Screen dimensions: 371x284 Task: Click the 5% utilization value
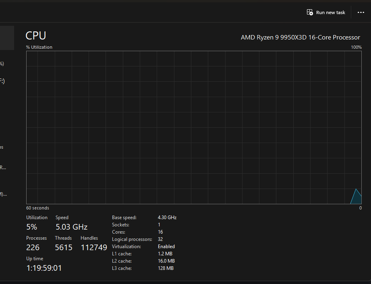tap(32, 227)
